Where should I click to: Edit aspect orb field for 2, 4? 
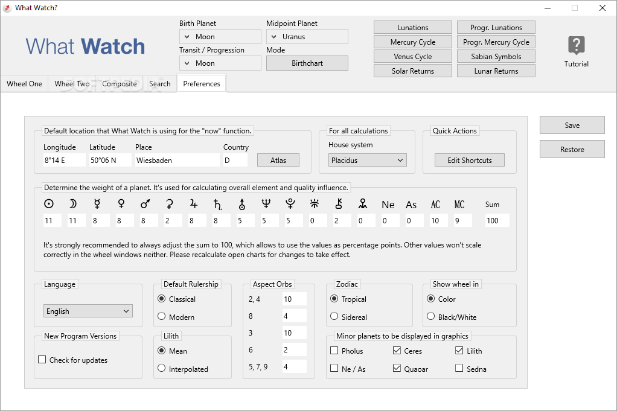(295, 299)
